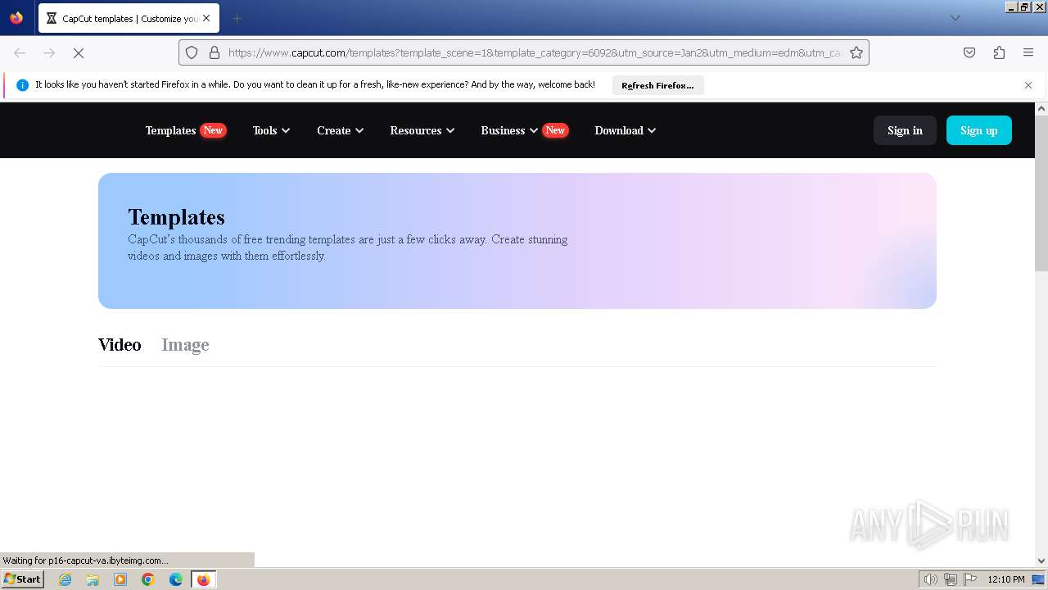Click the page vertical scrollbar thumb
Image resolution: width=1048 pixels, height=590 pixels.
[1041, 193]
